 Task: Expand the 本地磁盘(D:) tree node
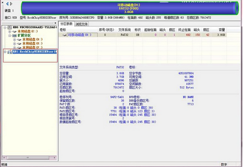14,39
